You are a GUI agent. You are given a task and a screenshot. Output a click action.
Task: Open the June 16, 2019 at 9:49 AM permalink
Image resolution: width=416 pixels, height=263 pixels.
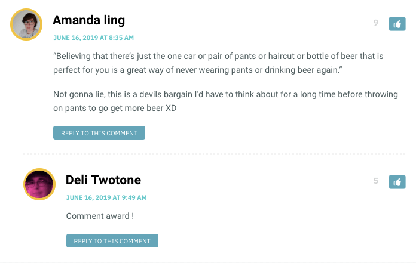tap(106, 197)
